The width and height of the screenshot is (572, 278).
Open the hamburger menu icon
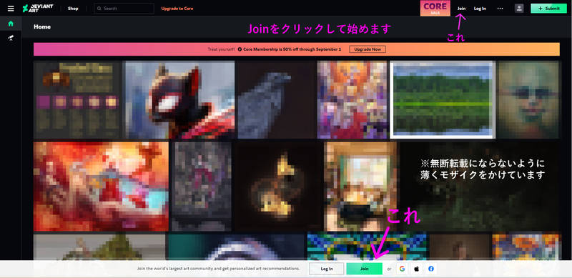point(11,9)
